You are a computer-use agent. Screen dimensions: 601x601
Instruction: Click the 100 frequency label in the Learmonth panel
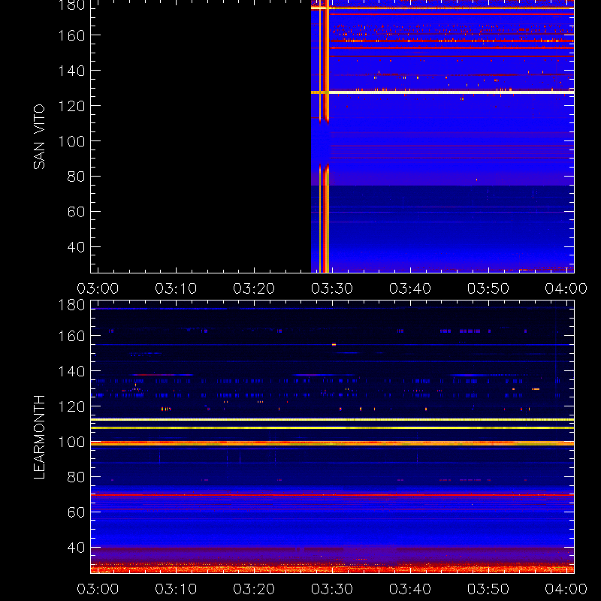click(x=71, y=442)
